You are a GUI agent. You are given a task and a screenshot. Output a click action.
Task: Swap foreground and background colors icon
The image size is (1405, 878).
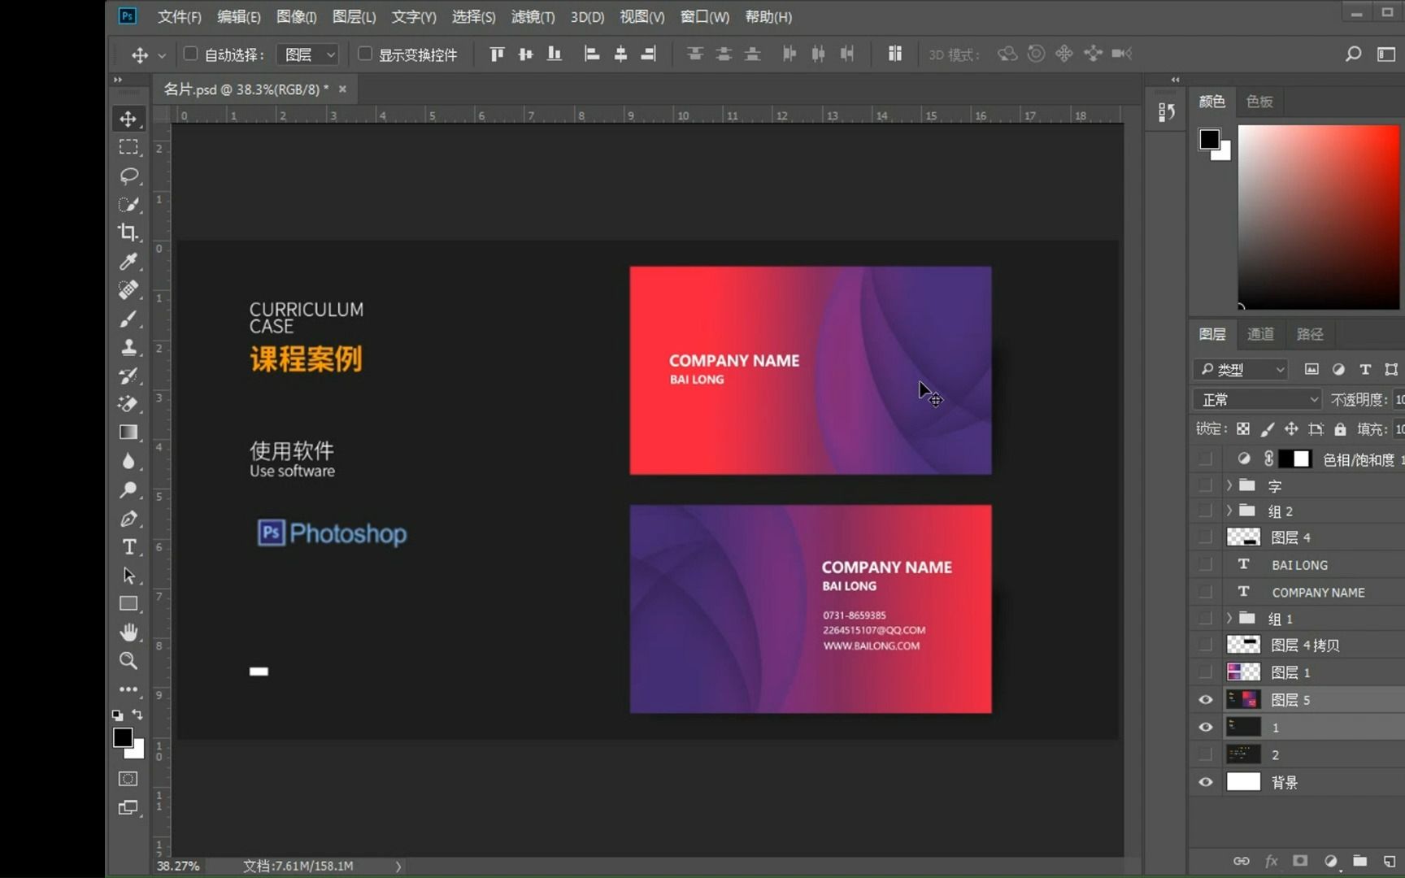pyautogui.click(x=137, y=715)
